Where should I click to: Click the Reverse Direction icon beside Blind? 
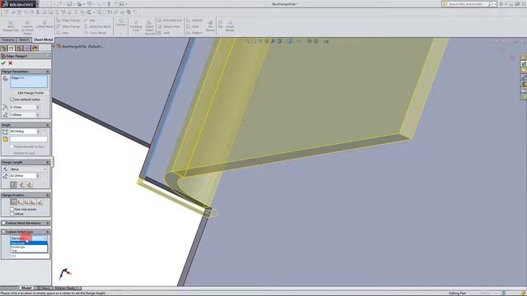5,169
